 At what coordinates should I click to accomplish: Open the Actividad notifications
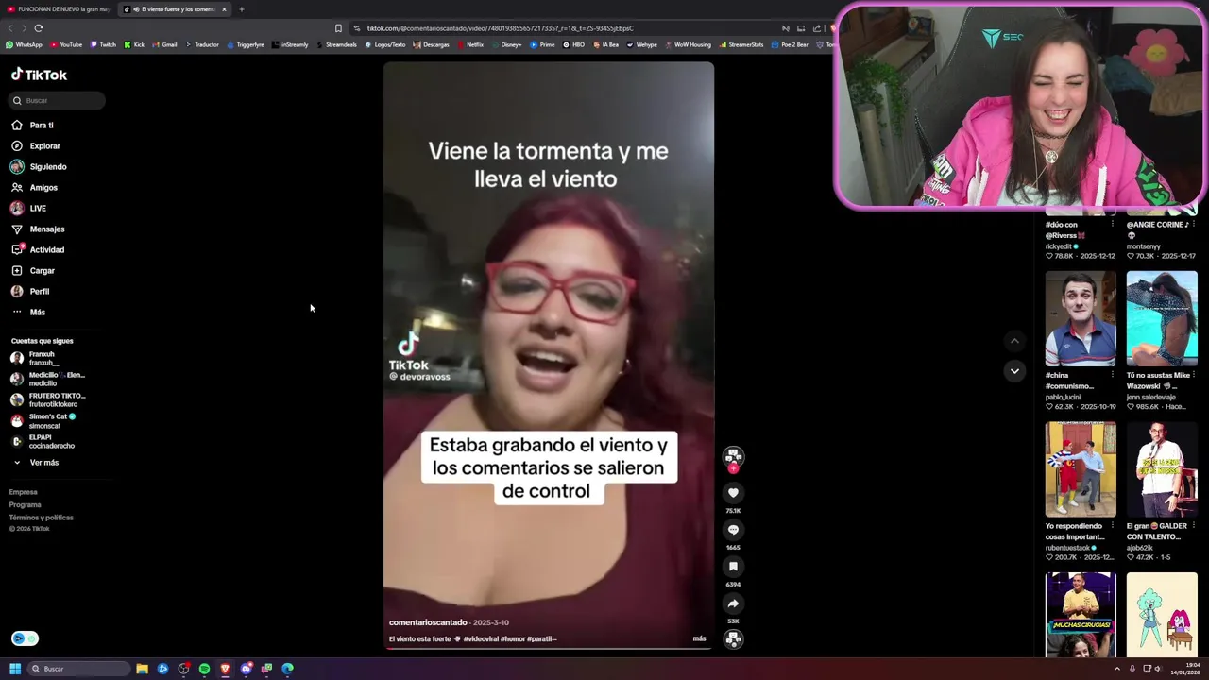point(38,249)
